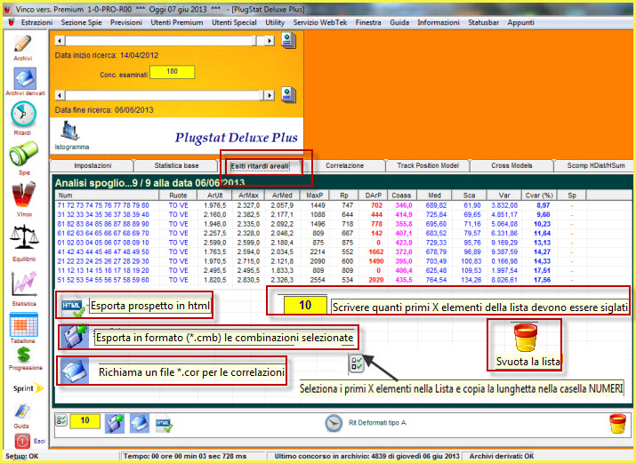Click the small bucket icon in bottom toolbar
Screen dimensions: 636x463
617,423
